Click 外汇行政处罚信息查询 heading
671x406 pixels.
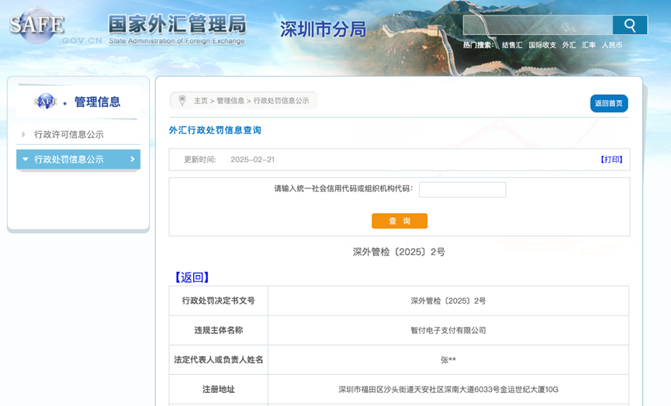pos(215,130)
